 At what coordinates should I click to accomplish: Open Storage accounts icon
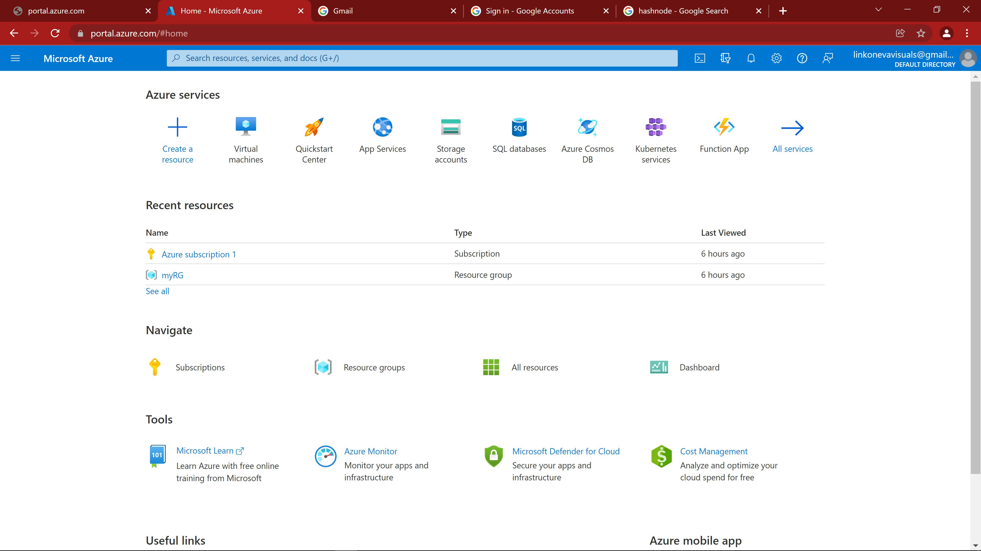[451, 127]
